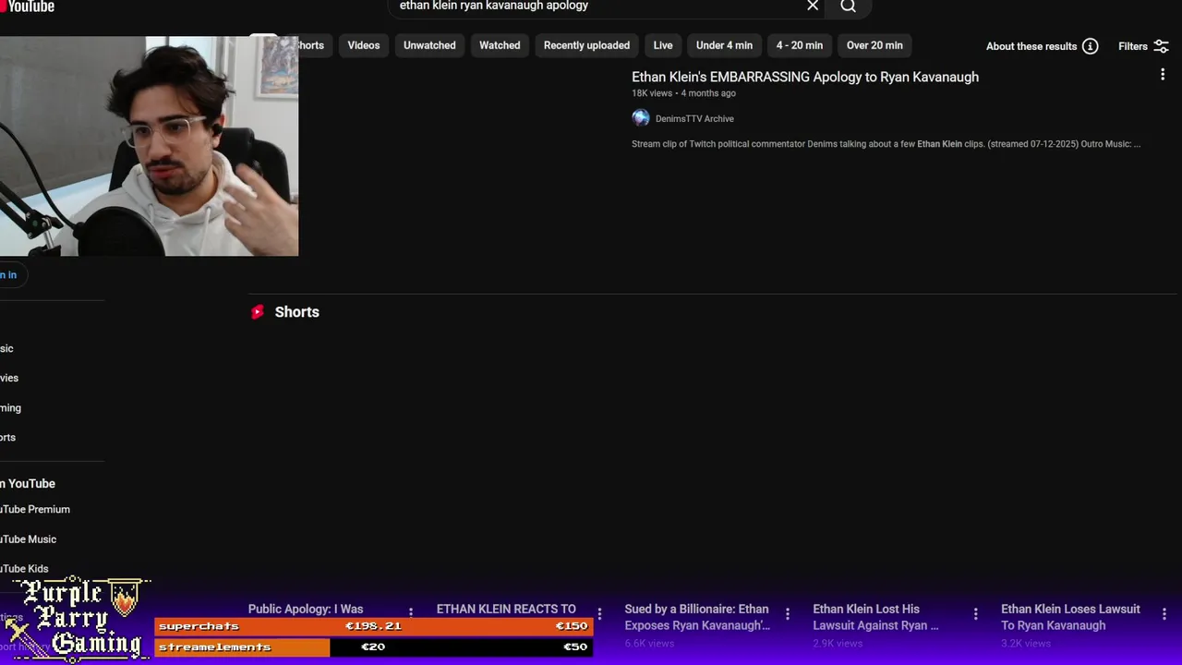The height and width of the screenshot is (665, 1182).
Task: Open the Filters sliders icon
Action: [1161, 46]
